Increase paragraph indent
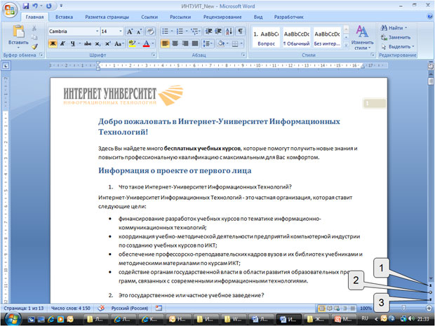 pos(218,32)
